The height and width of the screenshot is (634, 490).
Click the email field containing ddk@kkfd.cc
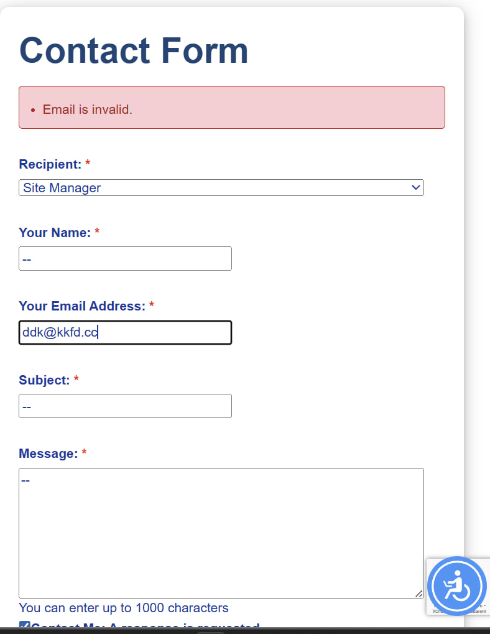tap(125, 332)
